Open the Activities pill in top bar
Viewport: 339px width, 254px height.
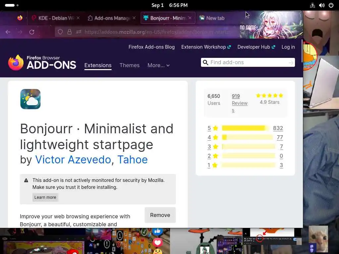(x=12, y=5)
